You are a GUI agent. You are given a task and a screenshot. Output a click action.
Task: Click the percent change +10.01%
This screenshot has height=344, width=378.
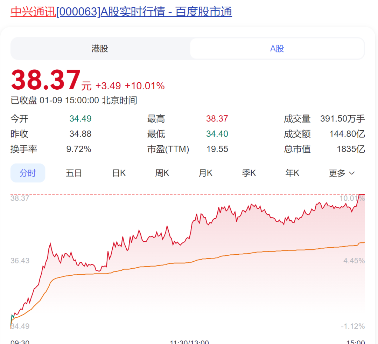(x=145, y=86)
